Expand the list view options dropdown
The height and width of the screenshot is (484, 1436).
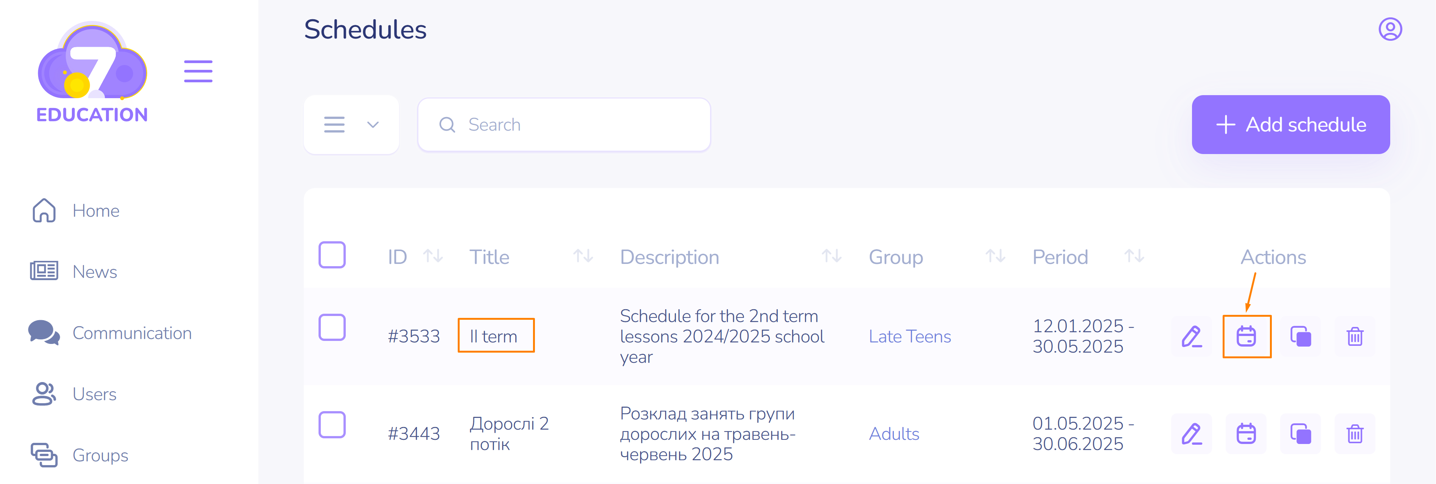[x=351, y=125]
